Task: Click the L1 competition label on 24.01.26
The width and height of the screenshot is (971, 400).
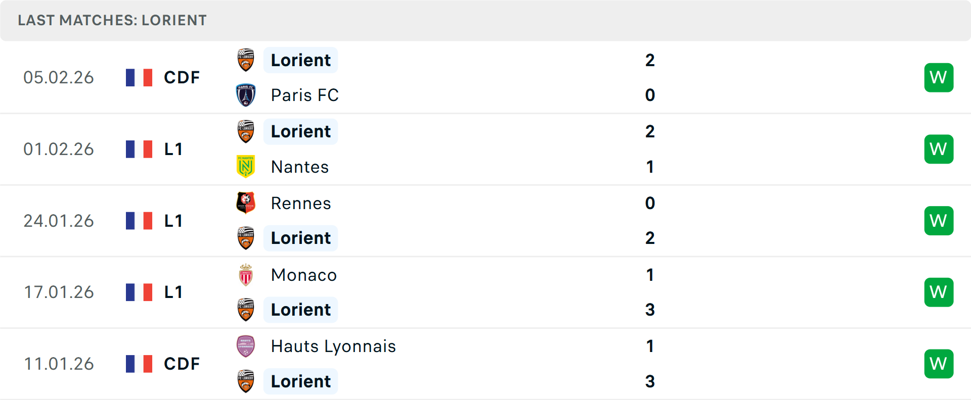Action: [x=173, y=221]
